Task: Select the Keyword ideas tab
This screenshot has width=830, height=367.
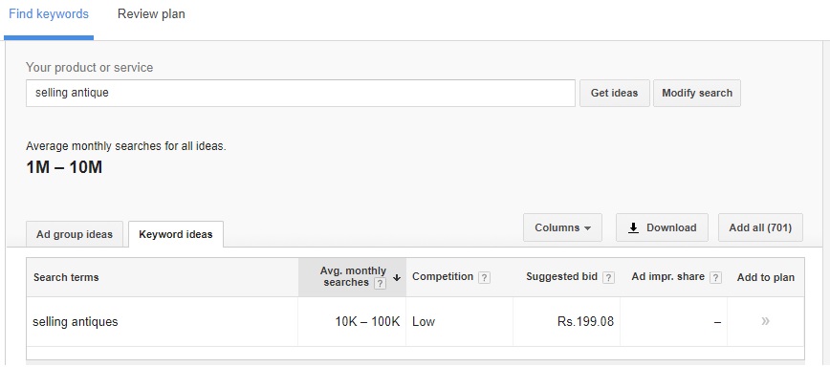Action: (x=176, y=234)
